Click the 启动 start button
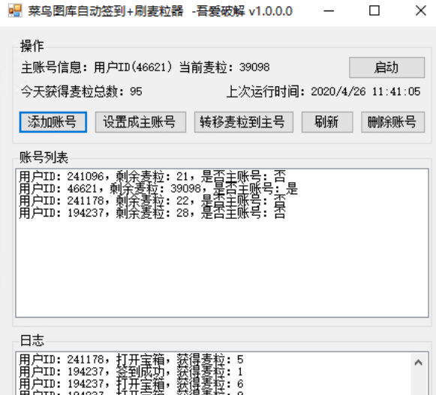 pyautogui.click(x=386, y=67)
